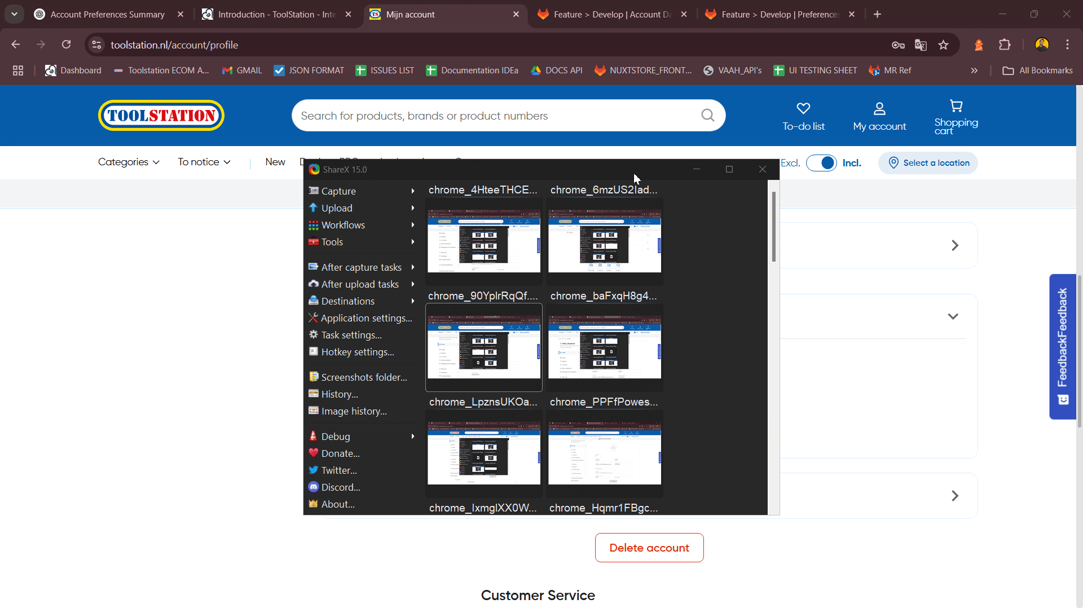Image resolution: width=1083 pixels, height=608 pixels.
Task: Click the Select a location button
Action: point(928,163)
